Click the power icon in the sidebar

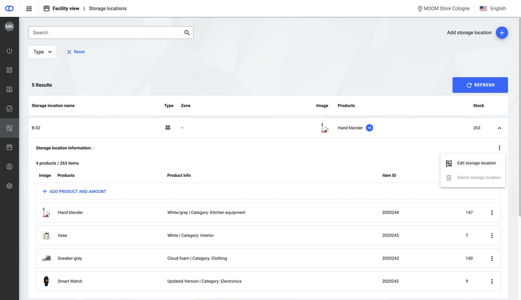[x=9, y=51]
